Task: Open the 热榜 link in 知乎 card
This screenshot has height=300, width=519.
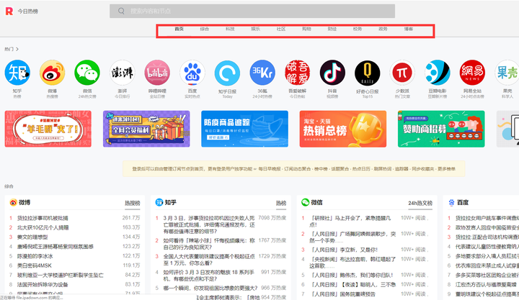Action: coord(281,203)
